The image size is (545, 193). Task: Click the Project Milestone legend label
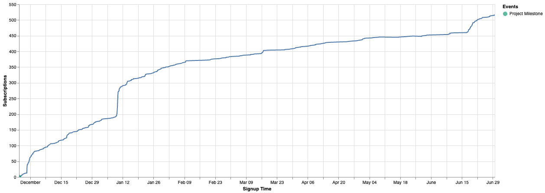[526, 14]
